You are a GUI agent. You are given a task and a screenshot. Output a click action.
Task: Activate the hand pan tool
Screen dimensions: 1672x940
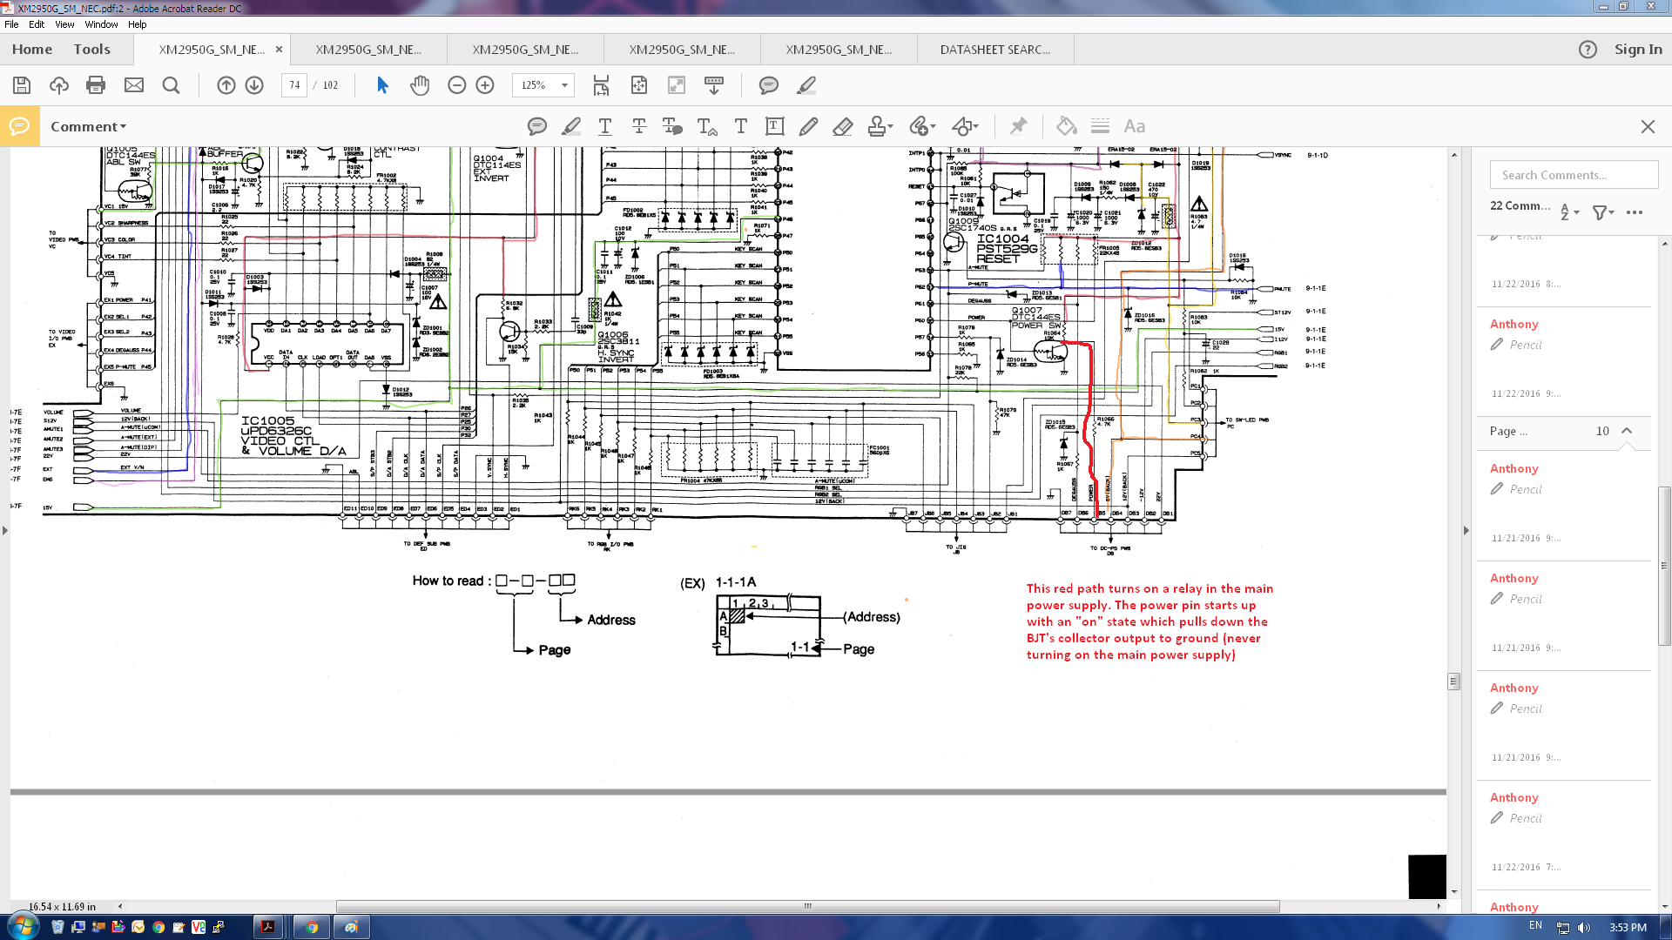pyautogui.click(x=420, y=85)
